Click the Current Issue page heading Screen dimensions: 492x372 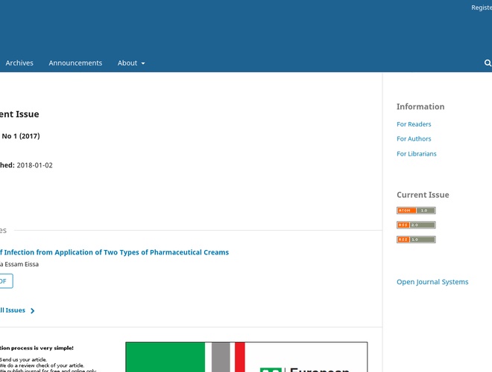[x=19, y=115]
